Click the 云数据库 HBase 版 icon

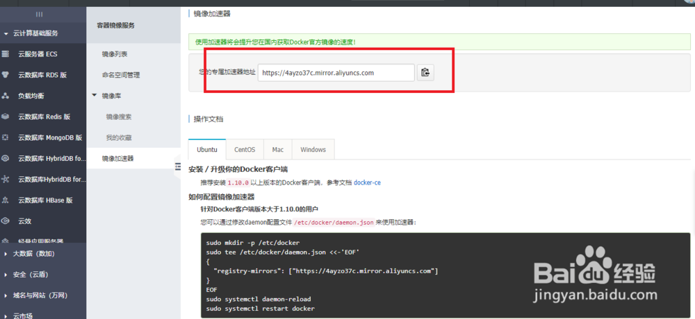pos(6,200)
